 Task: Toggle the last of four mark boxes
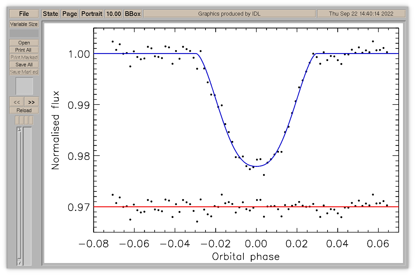31,120
